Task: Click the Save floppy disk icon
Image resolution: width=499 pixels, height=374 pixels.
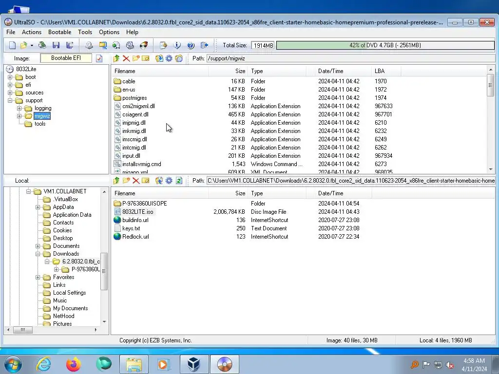Action: (56, 45)
